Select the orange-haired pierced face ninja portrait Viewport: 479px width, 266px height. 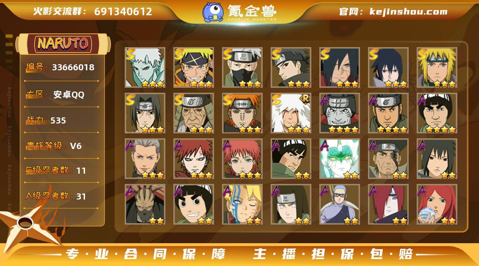[242, 113]
